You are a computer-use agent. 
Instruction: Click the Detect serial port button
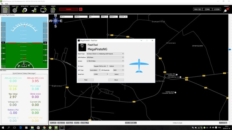click(x=117, y=74)
